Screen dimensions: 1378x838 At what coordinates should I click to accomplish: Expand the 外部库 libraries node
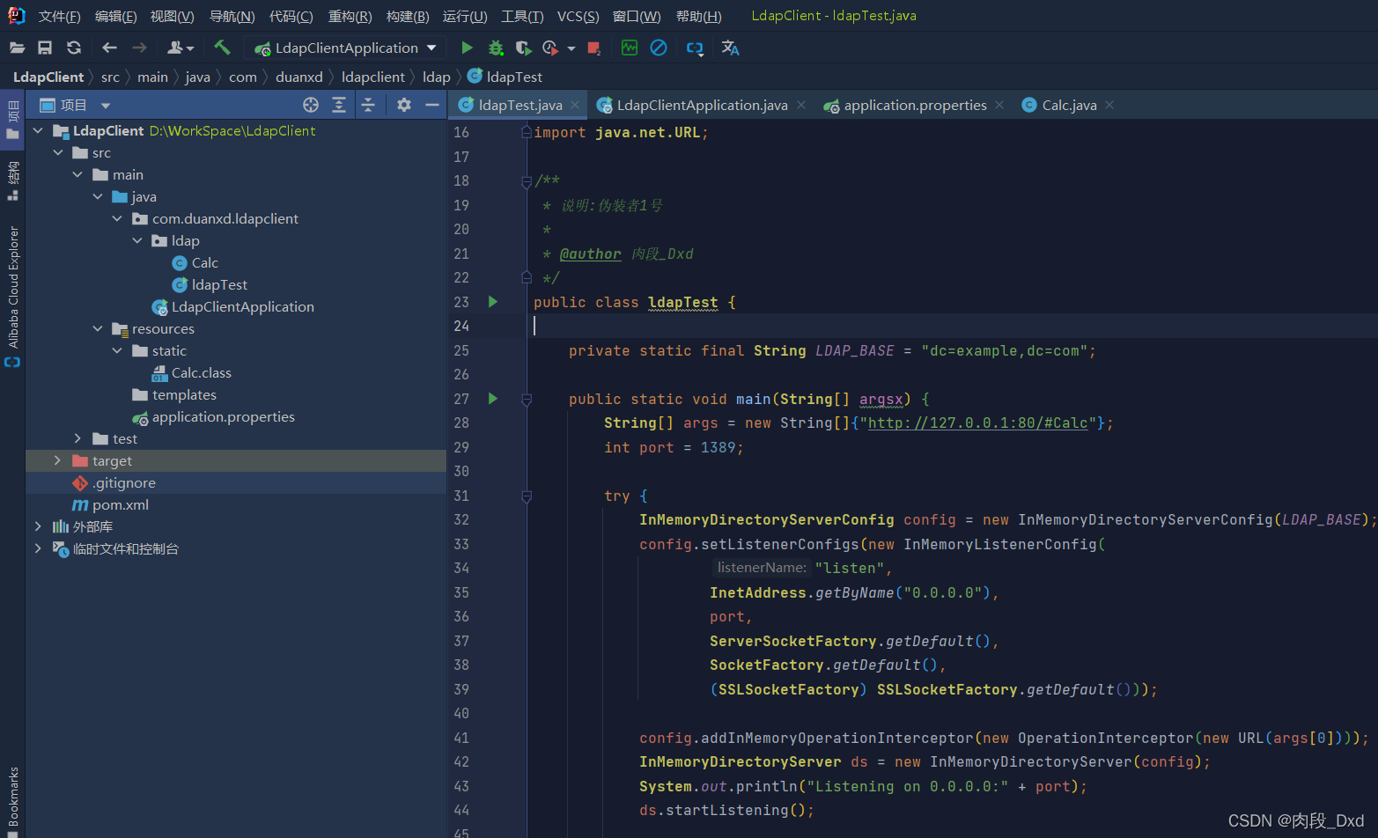click(38, 526)
